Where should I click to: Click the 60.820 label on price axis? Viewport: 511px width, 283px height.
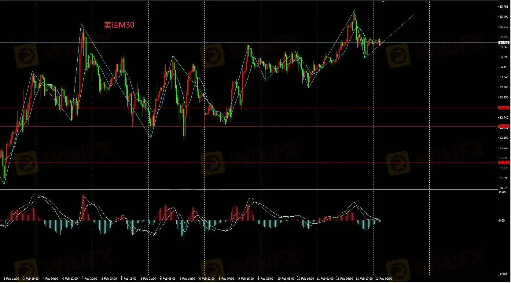click(x=504, y=188)
